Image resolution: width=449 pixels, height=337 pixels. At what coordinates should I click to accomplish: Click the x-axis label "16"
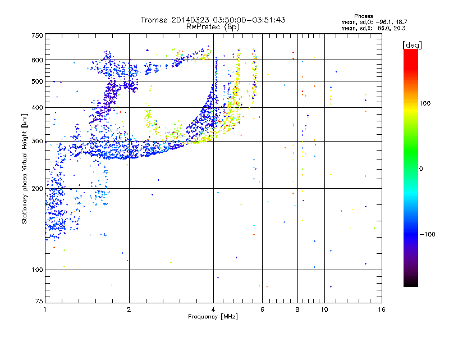(x=382, y=309)
